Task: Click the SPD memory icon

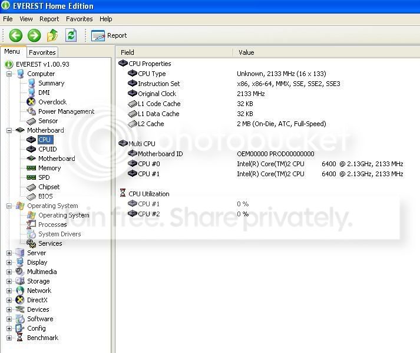Action: [x=31, y=177]
